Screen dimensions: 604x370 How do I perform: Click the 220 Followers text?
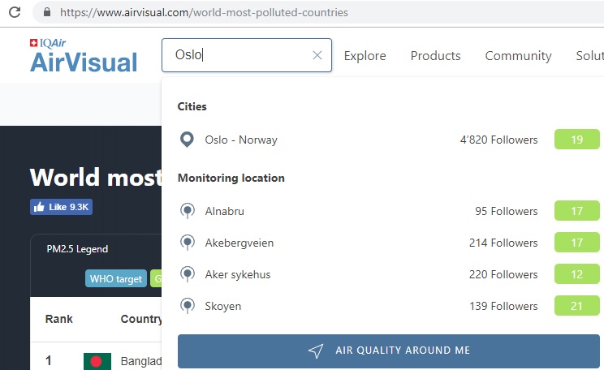[x=503, y=274]
